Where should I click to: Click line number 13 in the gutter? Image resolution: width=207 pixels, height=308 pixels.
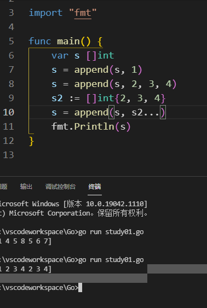click(x=9, y=155)
